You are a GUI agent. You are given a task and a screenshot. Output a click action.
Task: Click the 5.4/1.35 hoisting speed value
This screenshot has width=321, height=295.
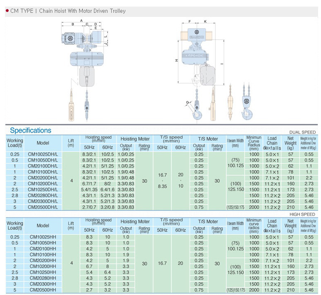(89, 190)
